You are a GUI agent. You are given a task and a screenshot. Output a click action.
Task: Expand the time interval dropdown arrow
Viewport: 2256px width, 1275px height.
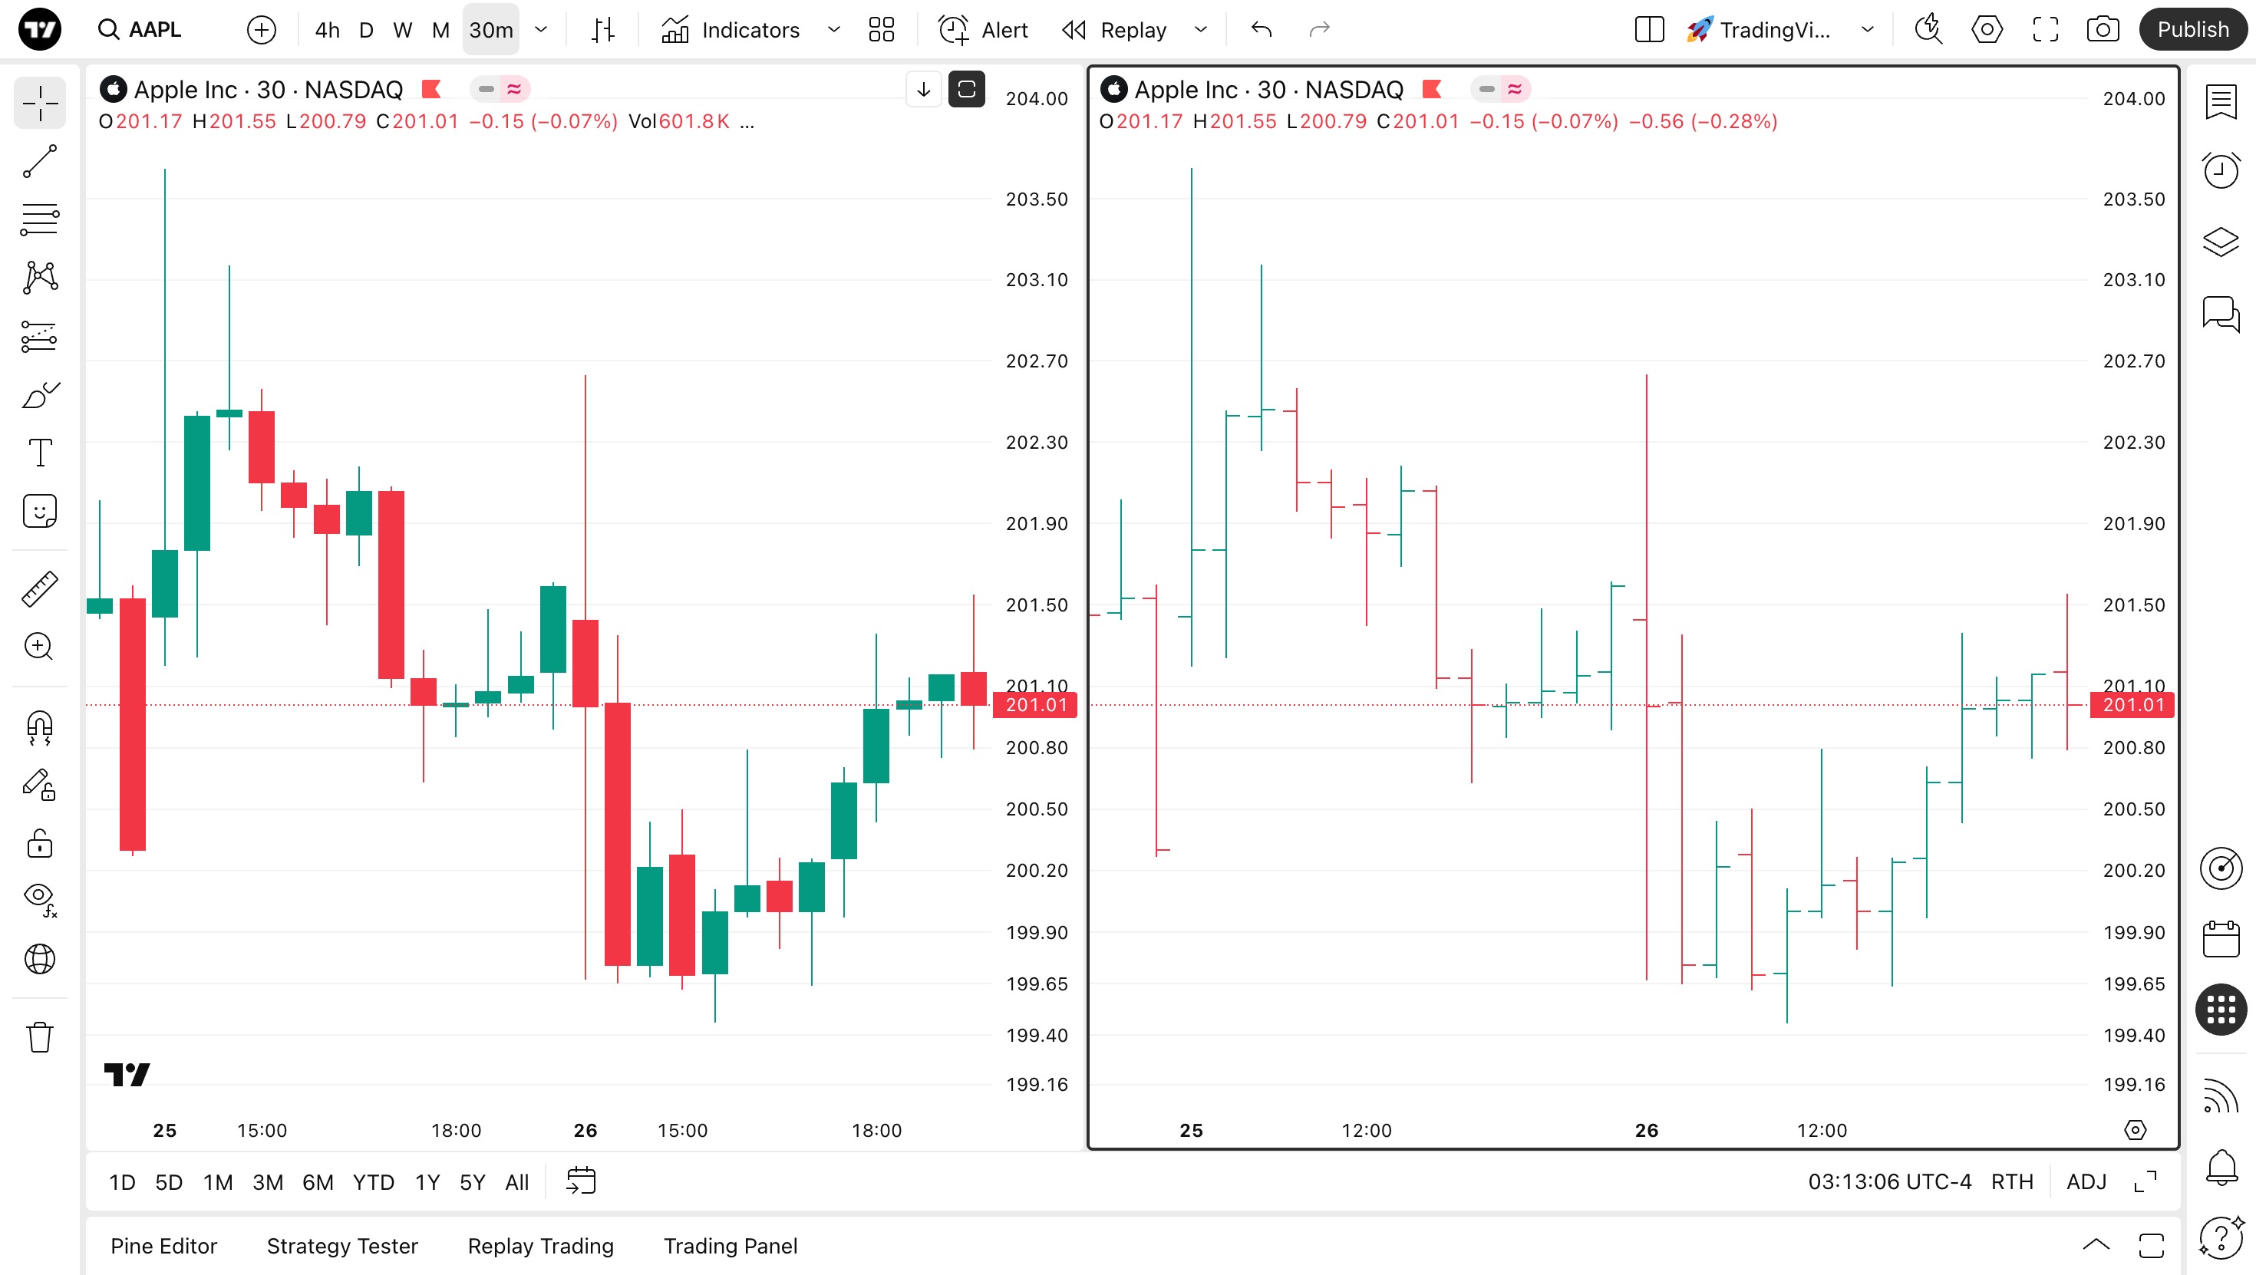pyautogui.click(x=541, y=30)
